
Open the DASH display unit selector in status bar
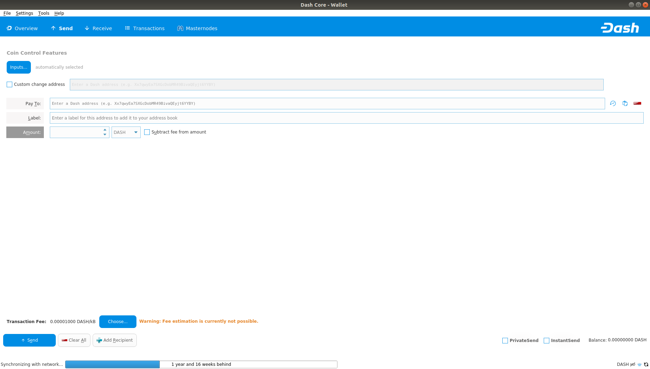click(x=623, y=364)
